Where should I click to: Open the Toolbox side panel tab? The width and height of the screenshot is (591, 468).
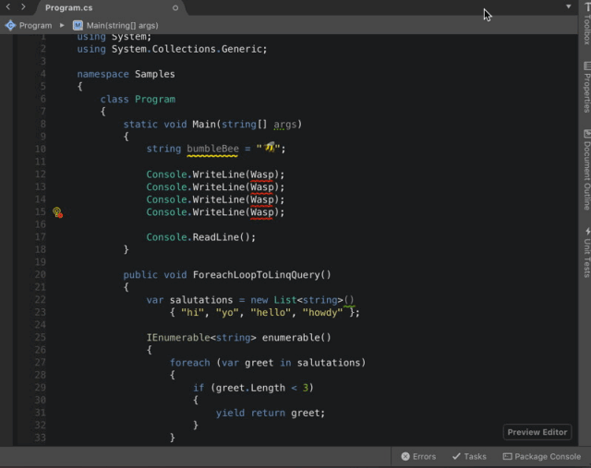click(x=585, y=26)
